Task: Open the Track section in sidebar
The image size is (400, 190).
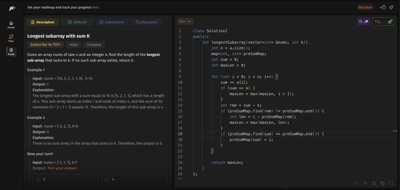Action: (x=11, y=52)
